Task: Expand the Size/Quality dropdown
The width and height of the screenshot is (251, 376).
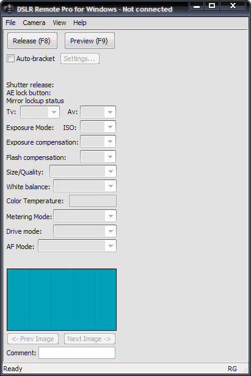Action: click(x=83, y=171)
